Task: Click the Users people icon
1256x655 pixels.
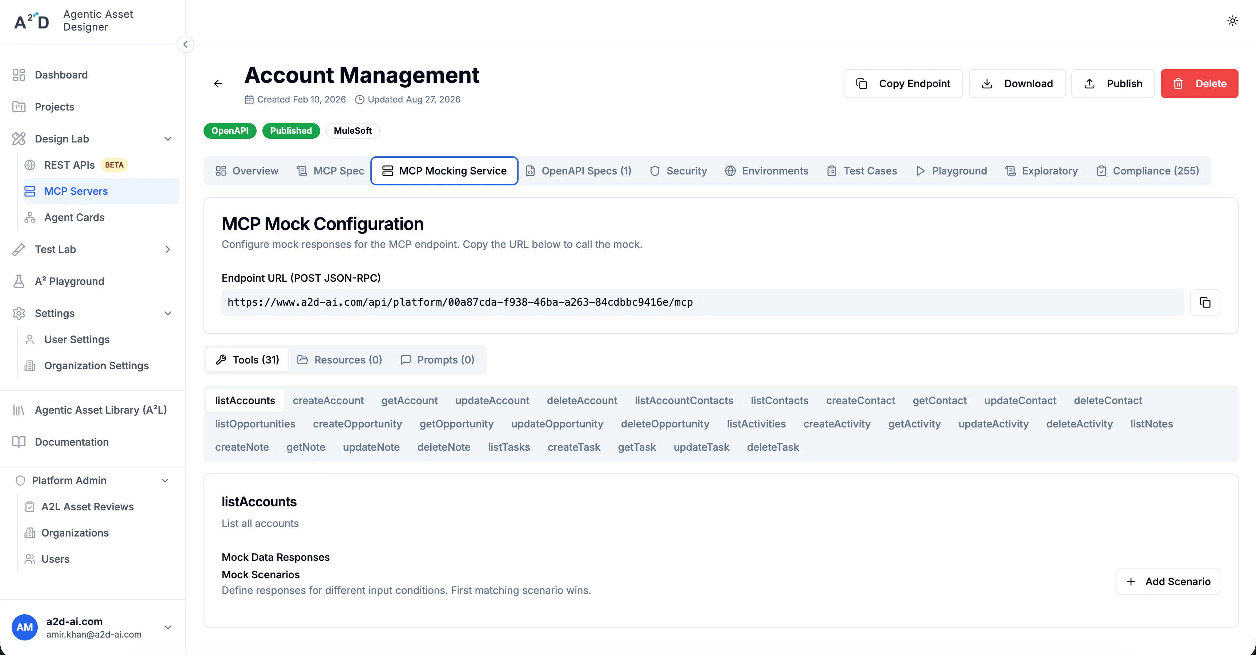Action: coord(30,559)
